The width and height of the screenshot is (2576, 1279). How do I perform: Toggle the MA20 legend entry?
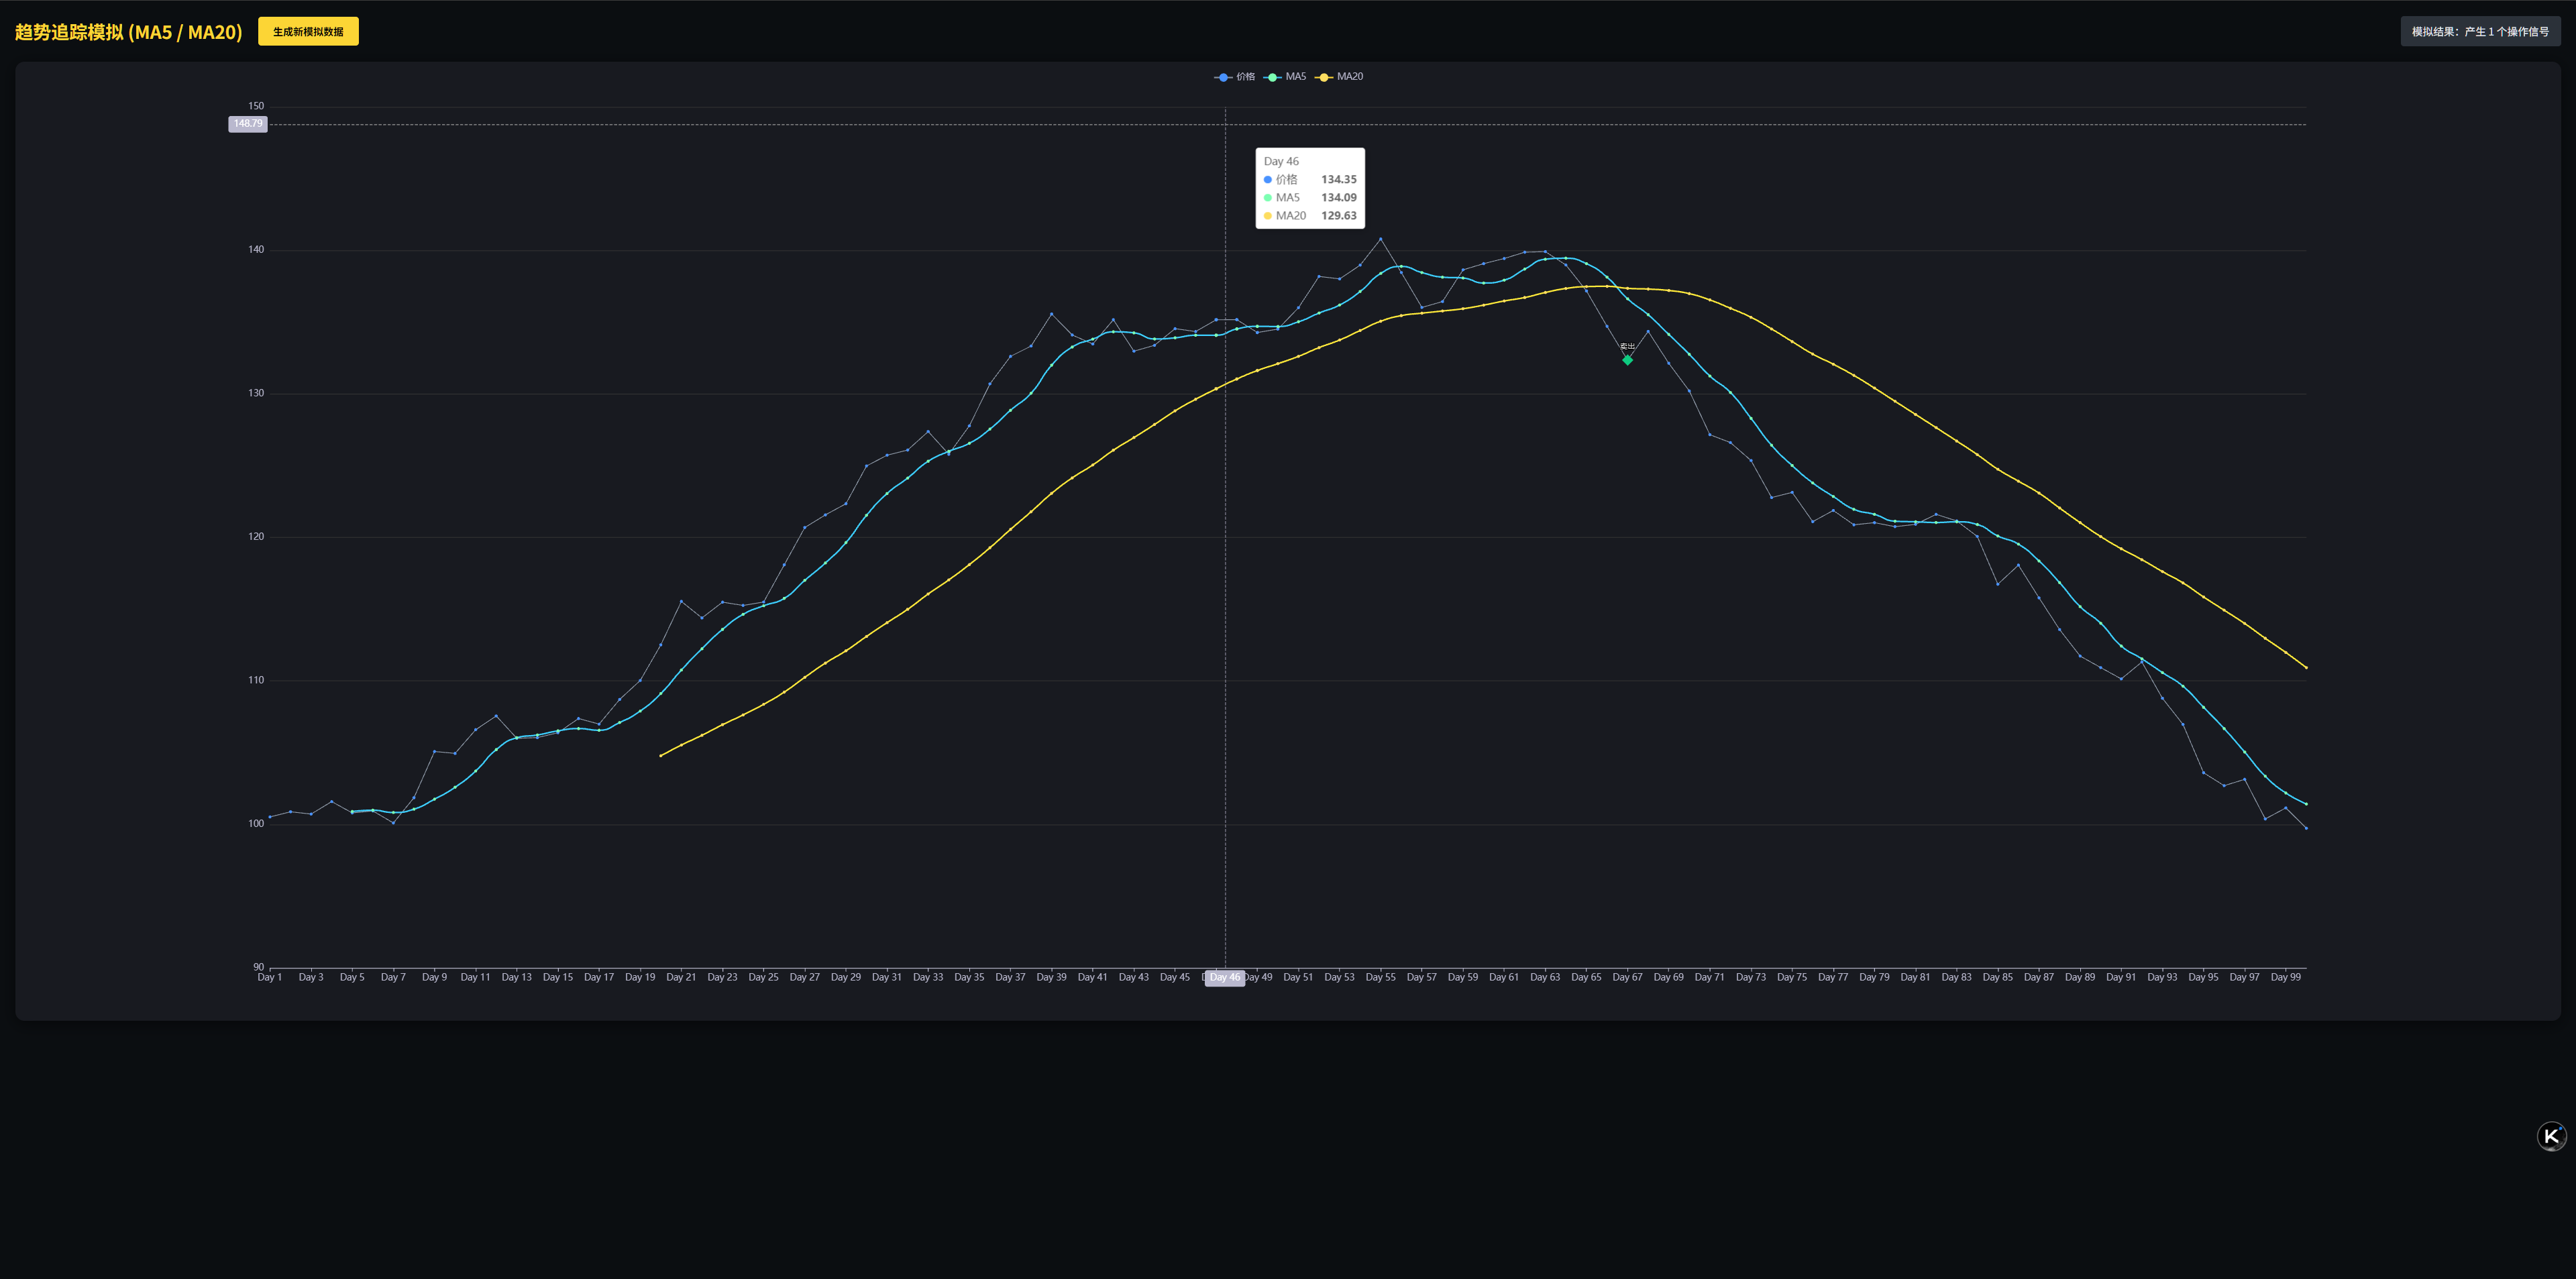pyautogui.click(x=1349, y=77)
